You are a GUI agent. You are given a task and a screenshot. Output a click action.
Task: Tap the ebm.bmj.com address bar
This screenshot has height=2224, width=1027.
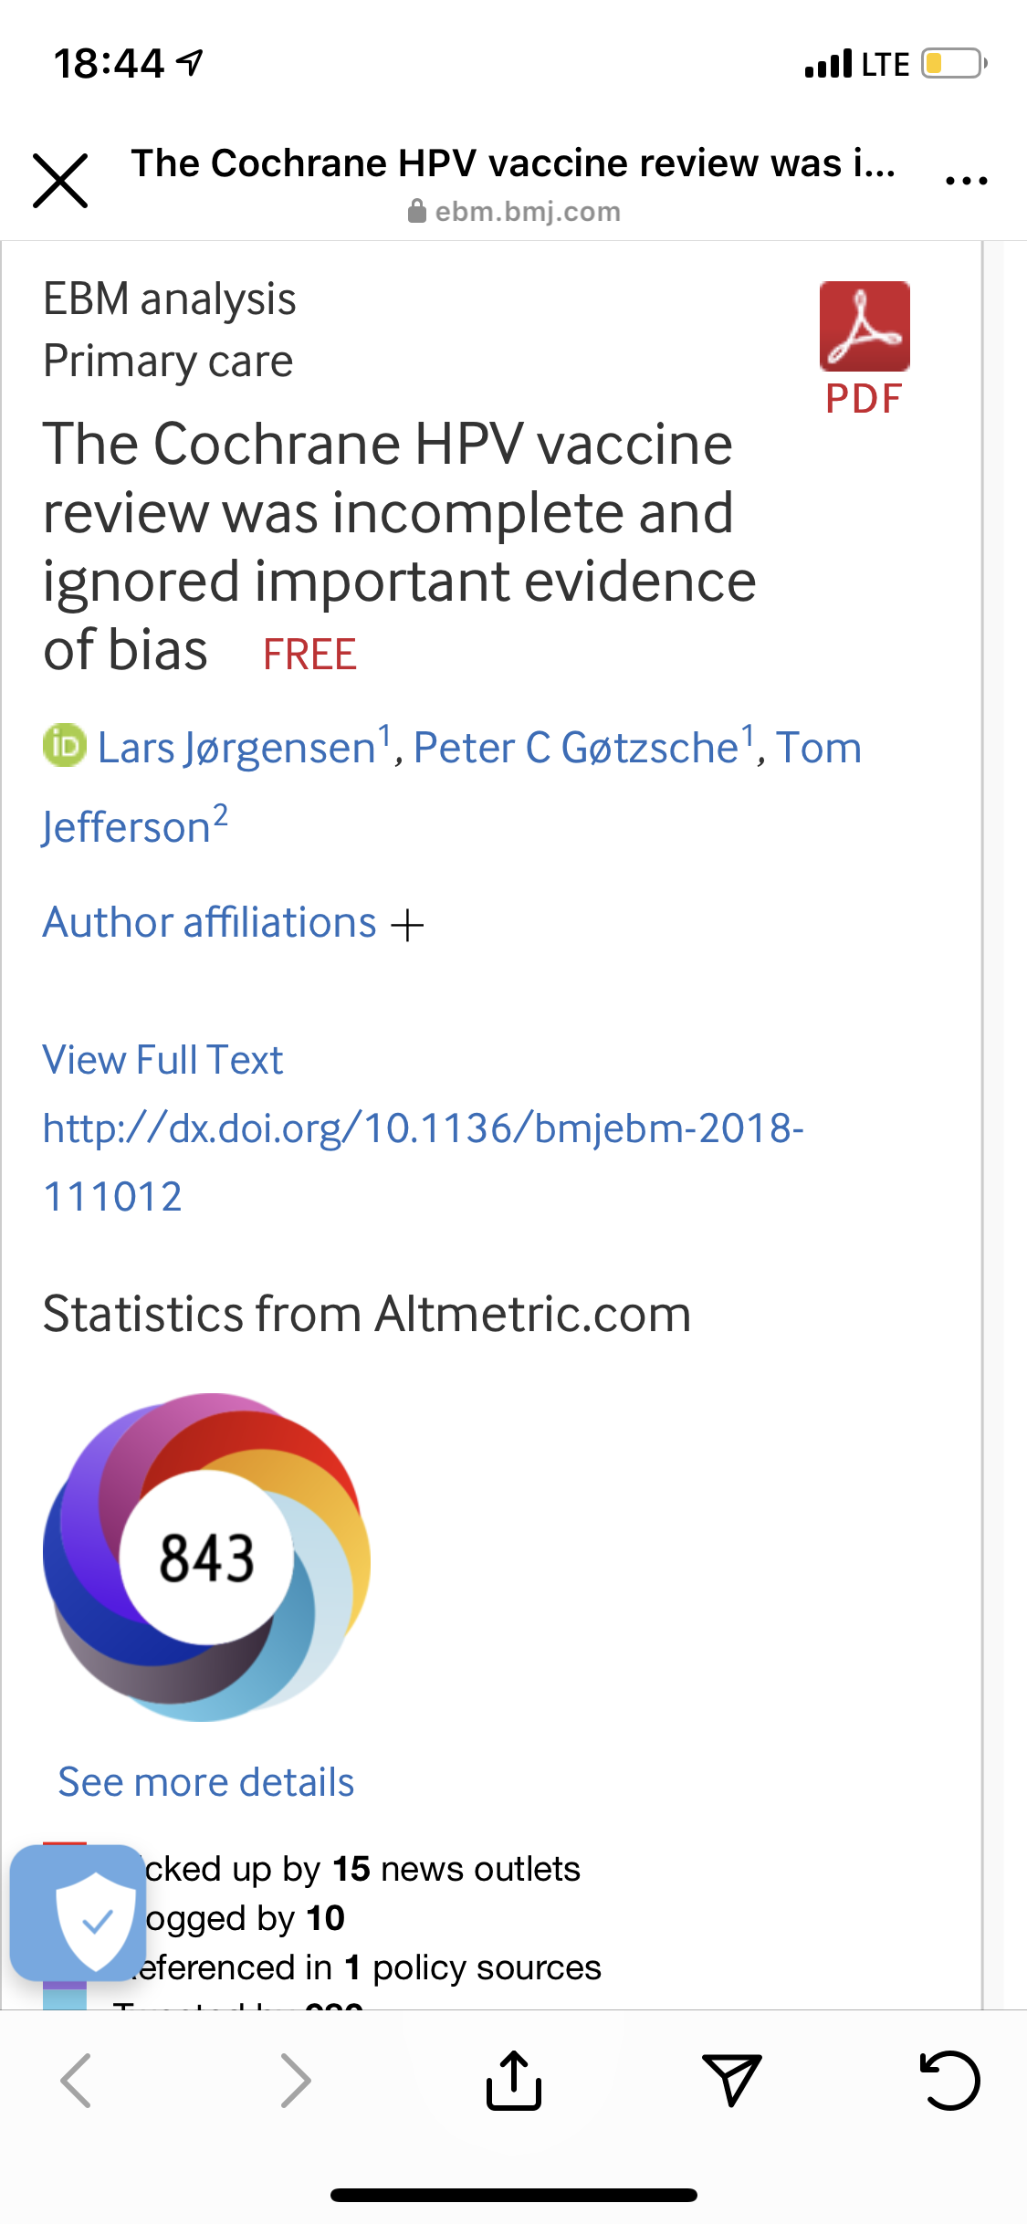click(514, 212)
